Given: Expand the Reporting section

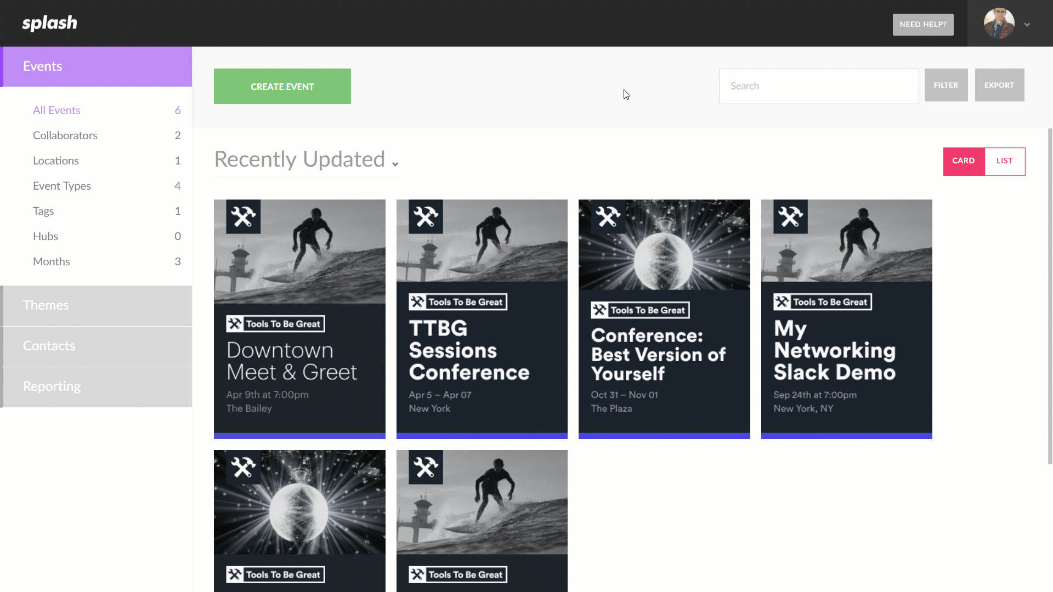Looking at the screenshot, I should pyautogui.click(x=96, y=387).
